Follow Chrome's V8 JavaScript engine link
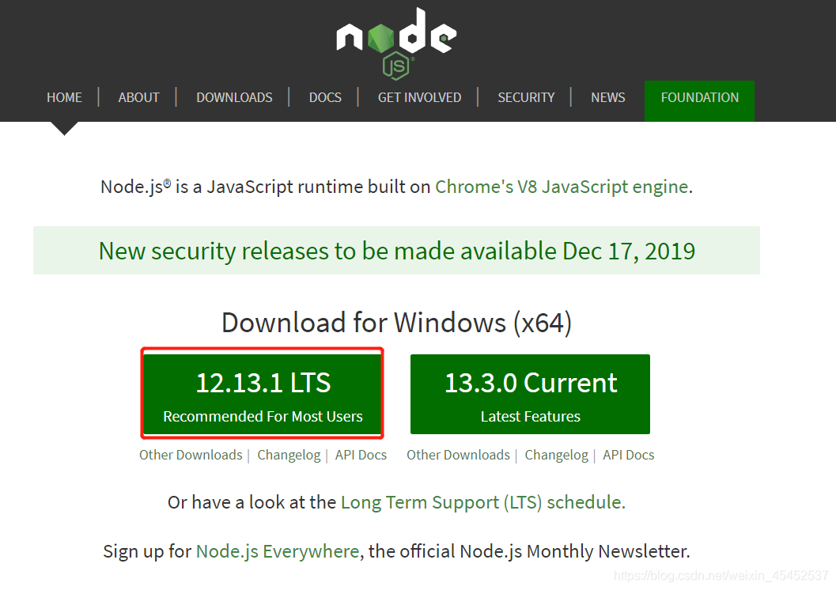The width and height of the screenshot is (836, 590). (x=562, y=187)
